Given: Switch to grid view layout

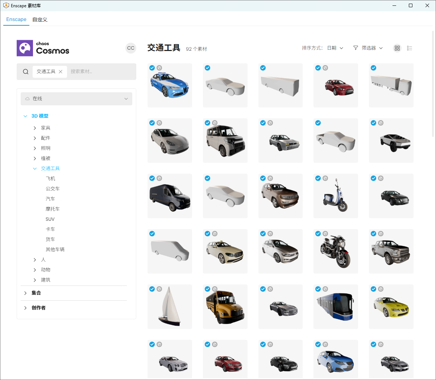Looking at the screenshot, I should (x=397, y=48).
